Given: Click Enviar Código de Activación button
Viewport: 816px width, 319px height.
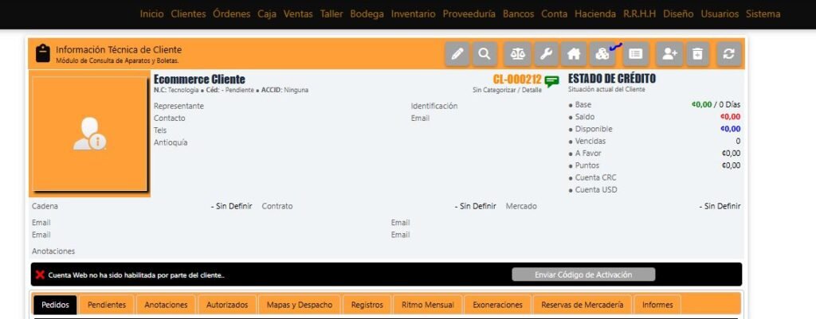Looking at the screenshot, I should (583, 274).
